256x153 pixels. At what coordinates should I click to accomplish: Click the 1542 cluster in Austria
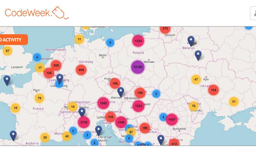point(104,103)
